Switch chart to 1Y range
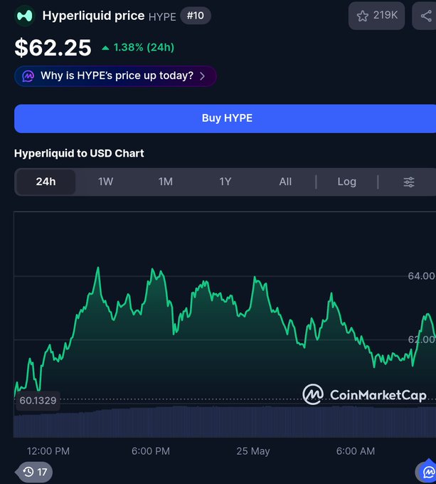This screenshot has height=484, width=436. click(x=225, y=181)
